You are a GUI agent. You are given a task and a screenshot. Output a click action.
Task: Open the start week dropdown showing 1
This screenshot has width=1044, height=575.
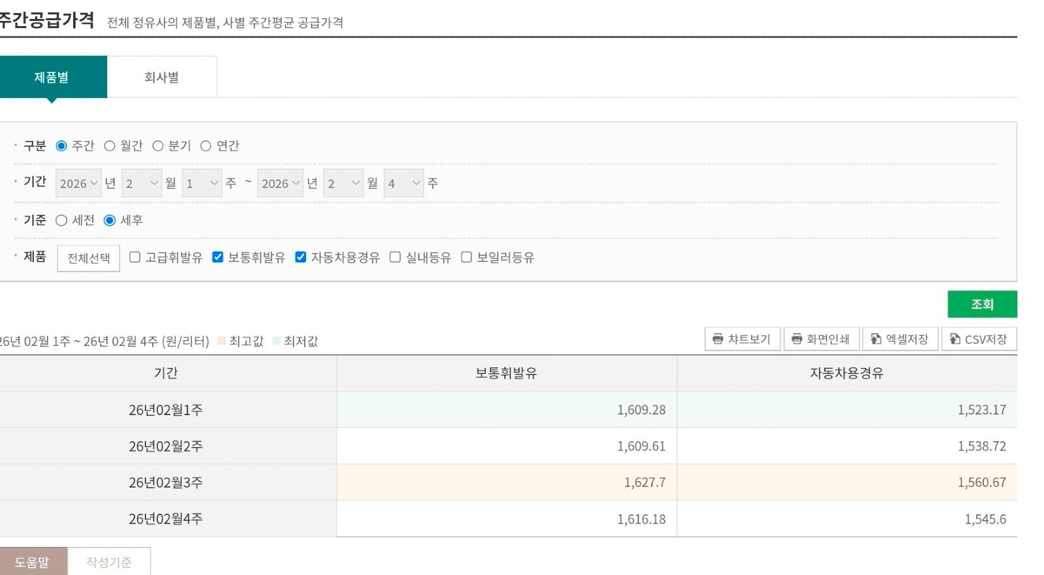click(x=202, y=183)
